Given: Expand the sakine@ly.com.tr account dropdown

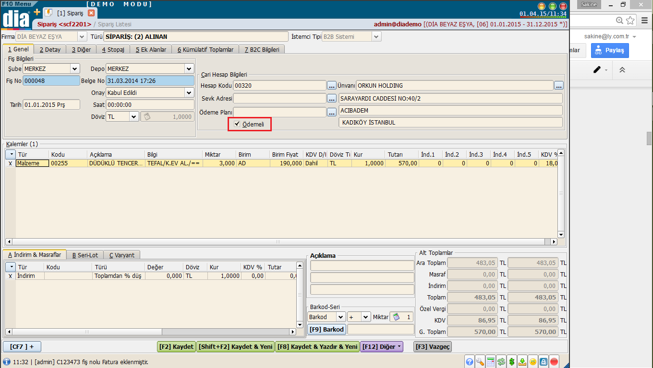Looking at the screenshot, I should 634,37.
